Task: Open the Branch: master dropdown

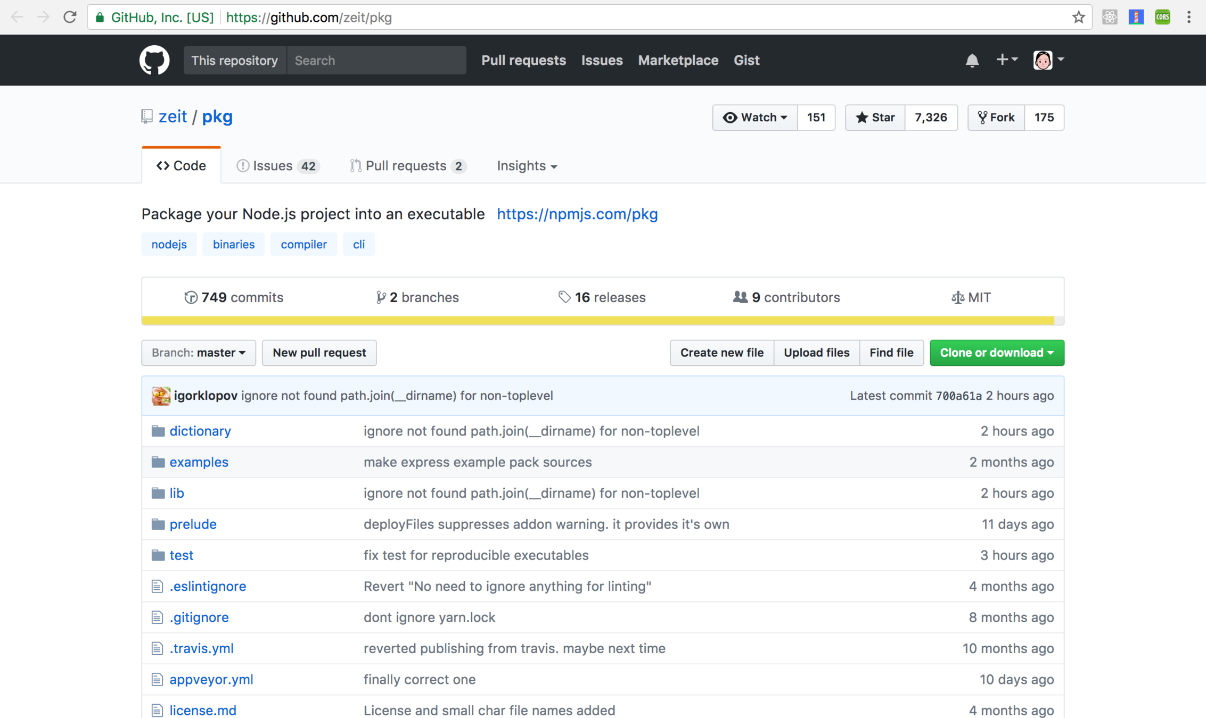Action: coord(198,353)
